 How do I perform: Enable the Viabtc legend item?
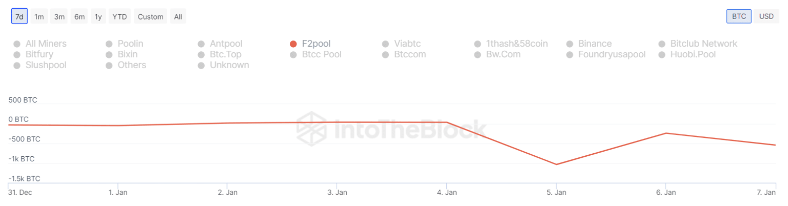[x=385, y=44]
